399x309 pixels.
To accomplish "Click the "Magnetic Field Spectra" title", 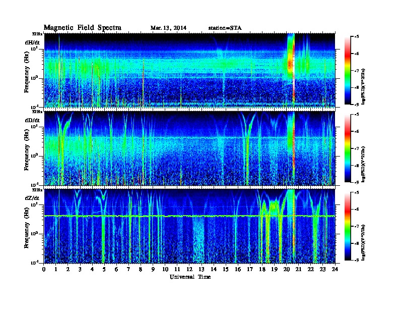I will pos(83,28).
